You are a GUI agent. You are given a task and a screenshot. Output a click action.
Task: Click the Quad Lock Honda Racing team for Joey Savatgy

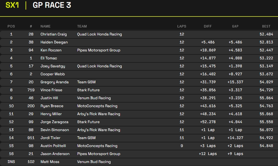click(99, 66)
